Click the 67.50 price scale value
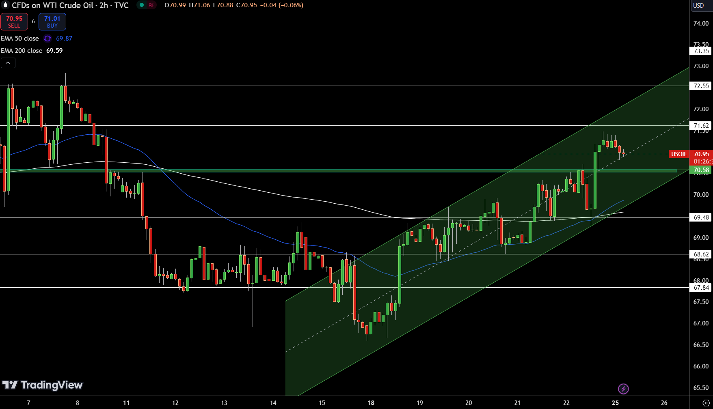The image size is (713, 409). pos(701,302)
